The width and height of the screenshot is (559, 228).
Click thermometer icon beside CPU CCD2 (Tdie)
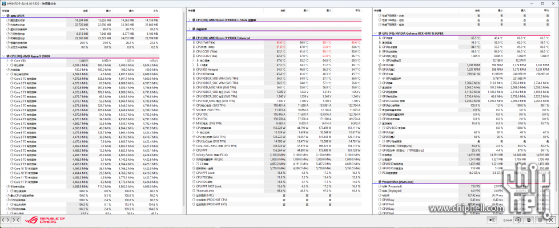(194, 56)
